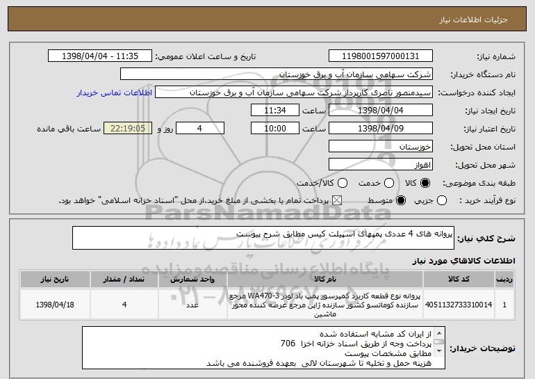
Task: Click the remaining days field showing 4
Action: (x=200, y=129)
